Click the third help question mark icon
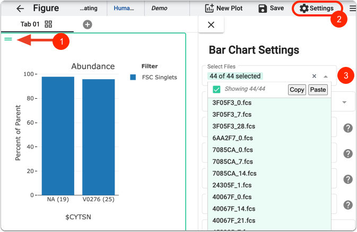Image resolution: width=357 pixels, height=232 pixels. coord(348,179)
